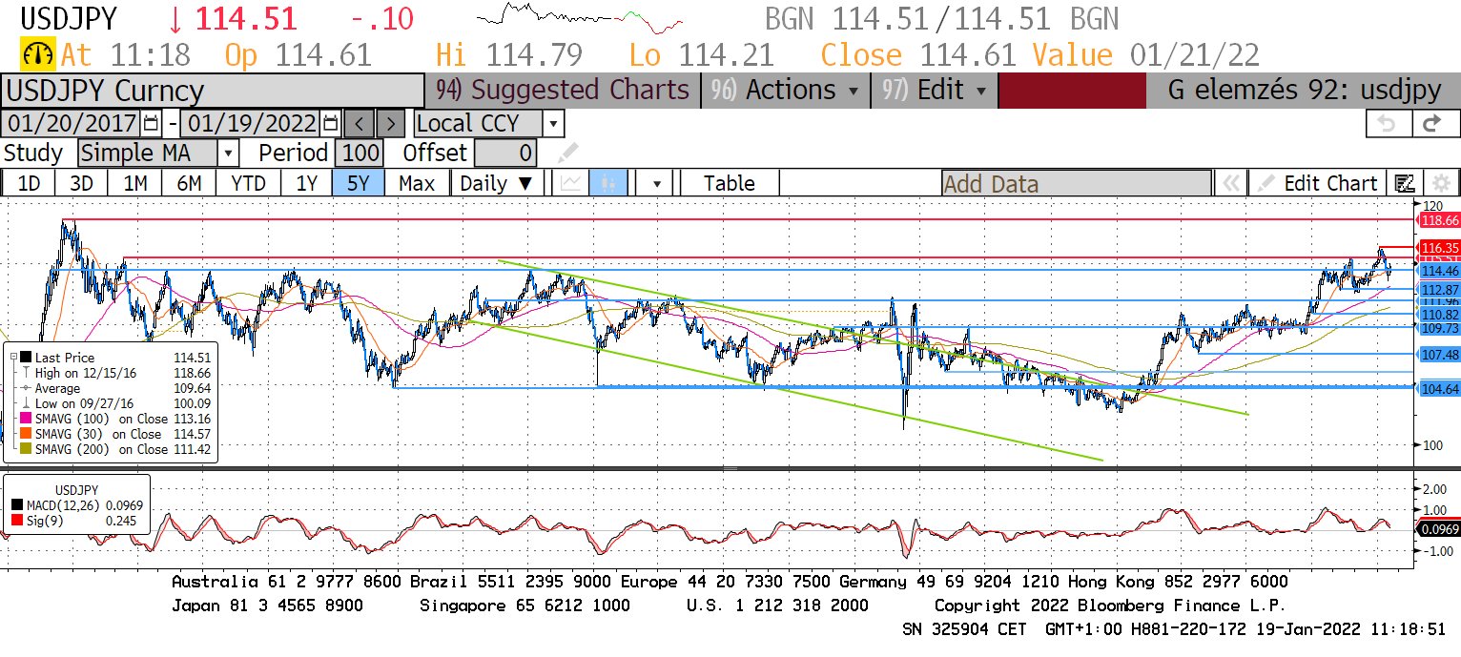Click the Table view button
The width and height of the screenshot is (1461, 657).
coord(729,183)
